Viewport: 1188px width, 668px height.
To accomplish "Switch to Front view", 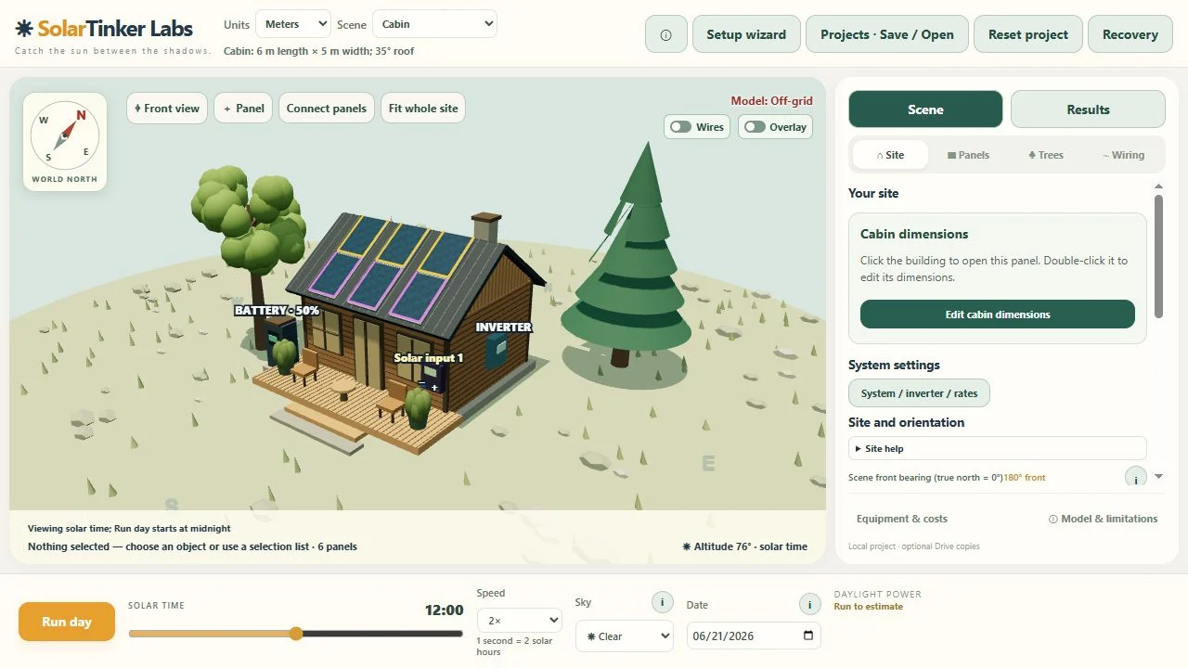I will tap(167, 109).
